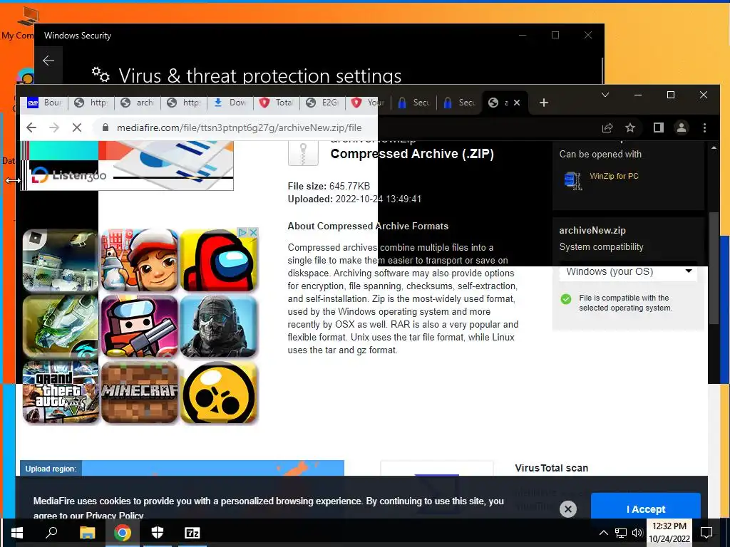Stop loading the MediaFire page
730x547 pixels.
click(x=77, y=127)
